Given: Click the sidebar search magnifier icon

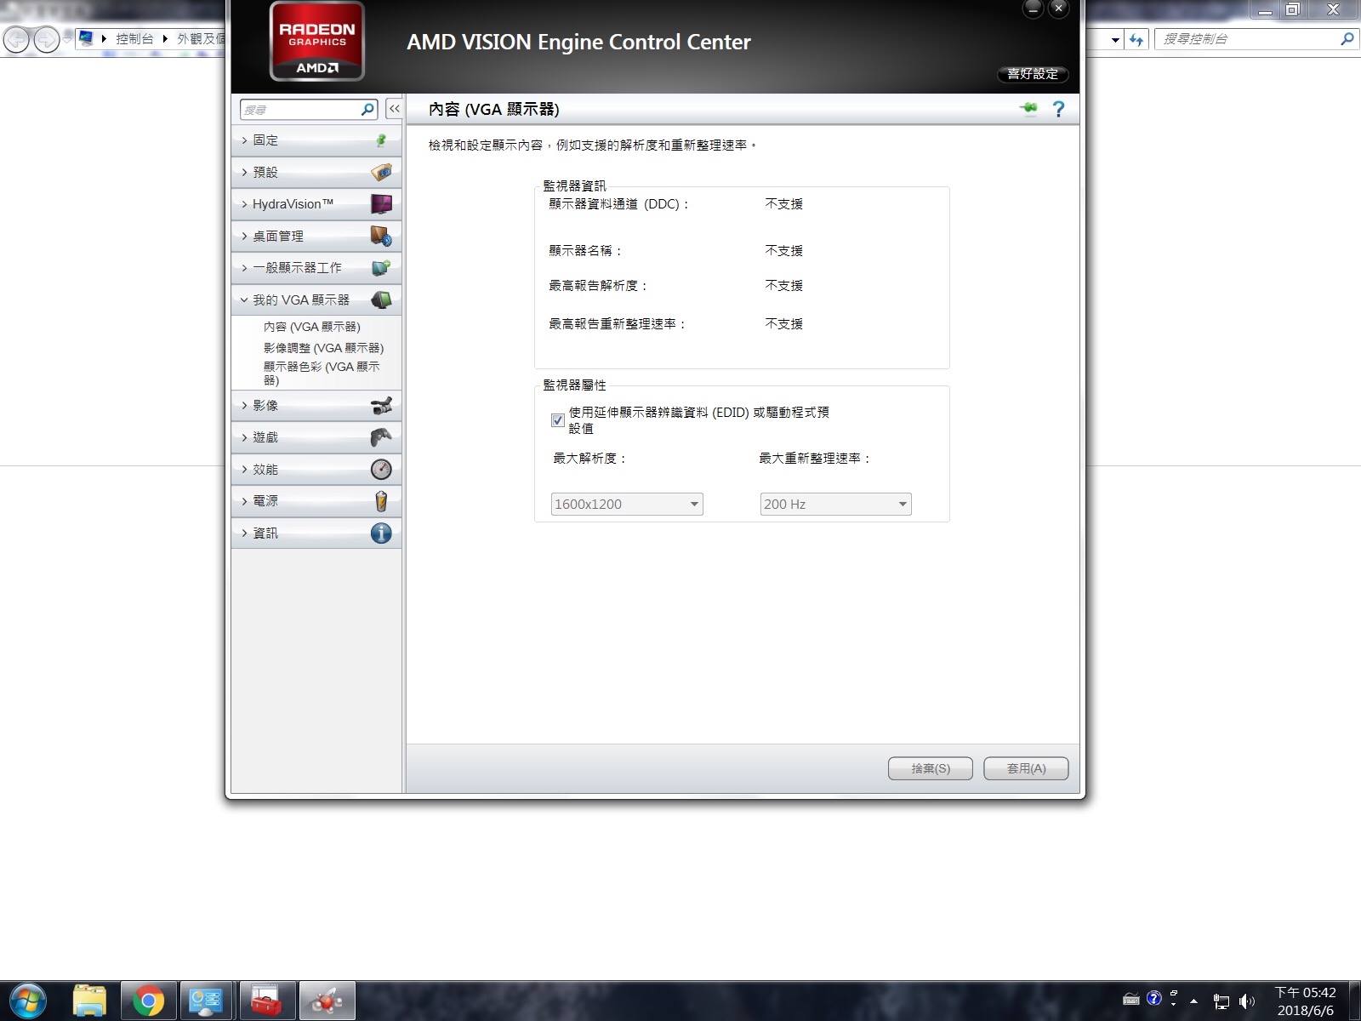Looking at the screenshot, I should (x=367, y=109).
